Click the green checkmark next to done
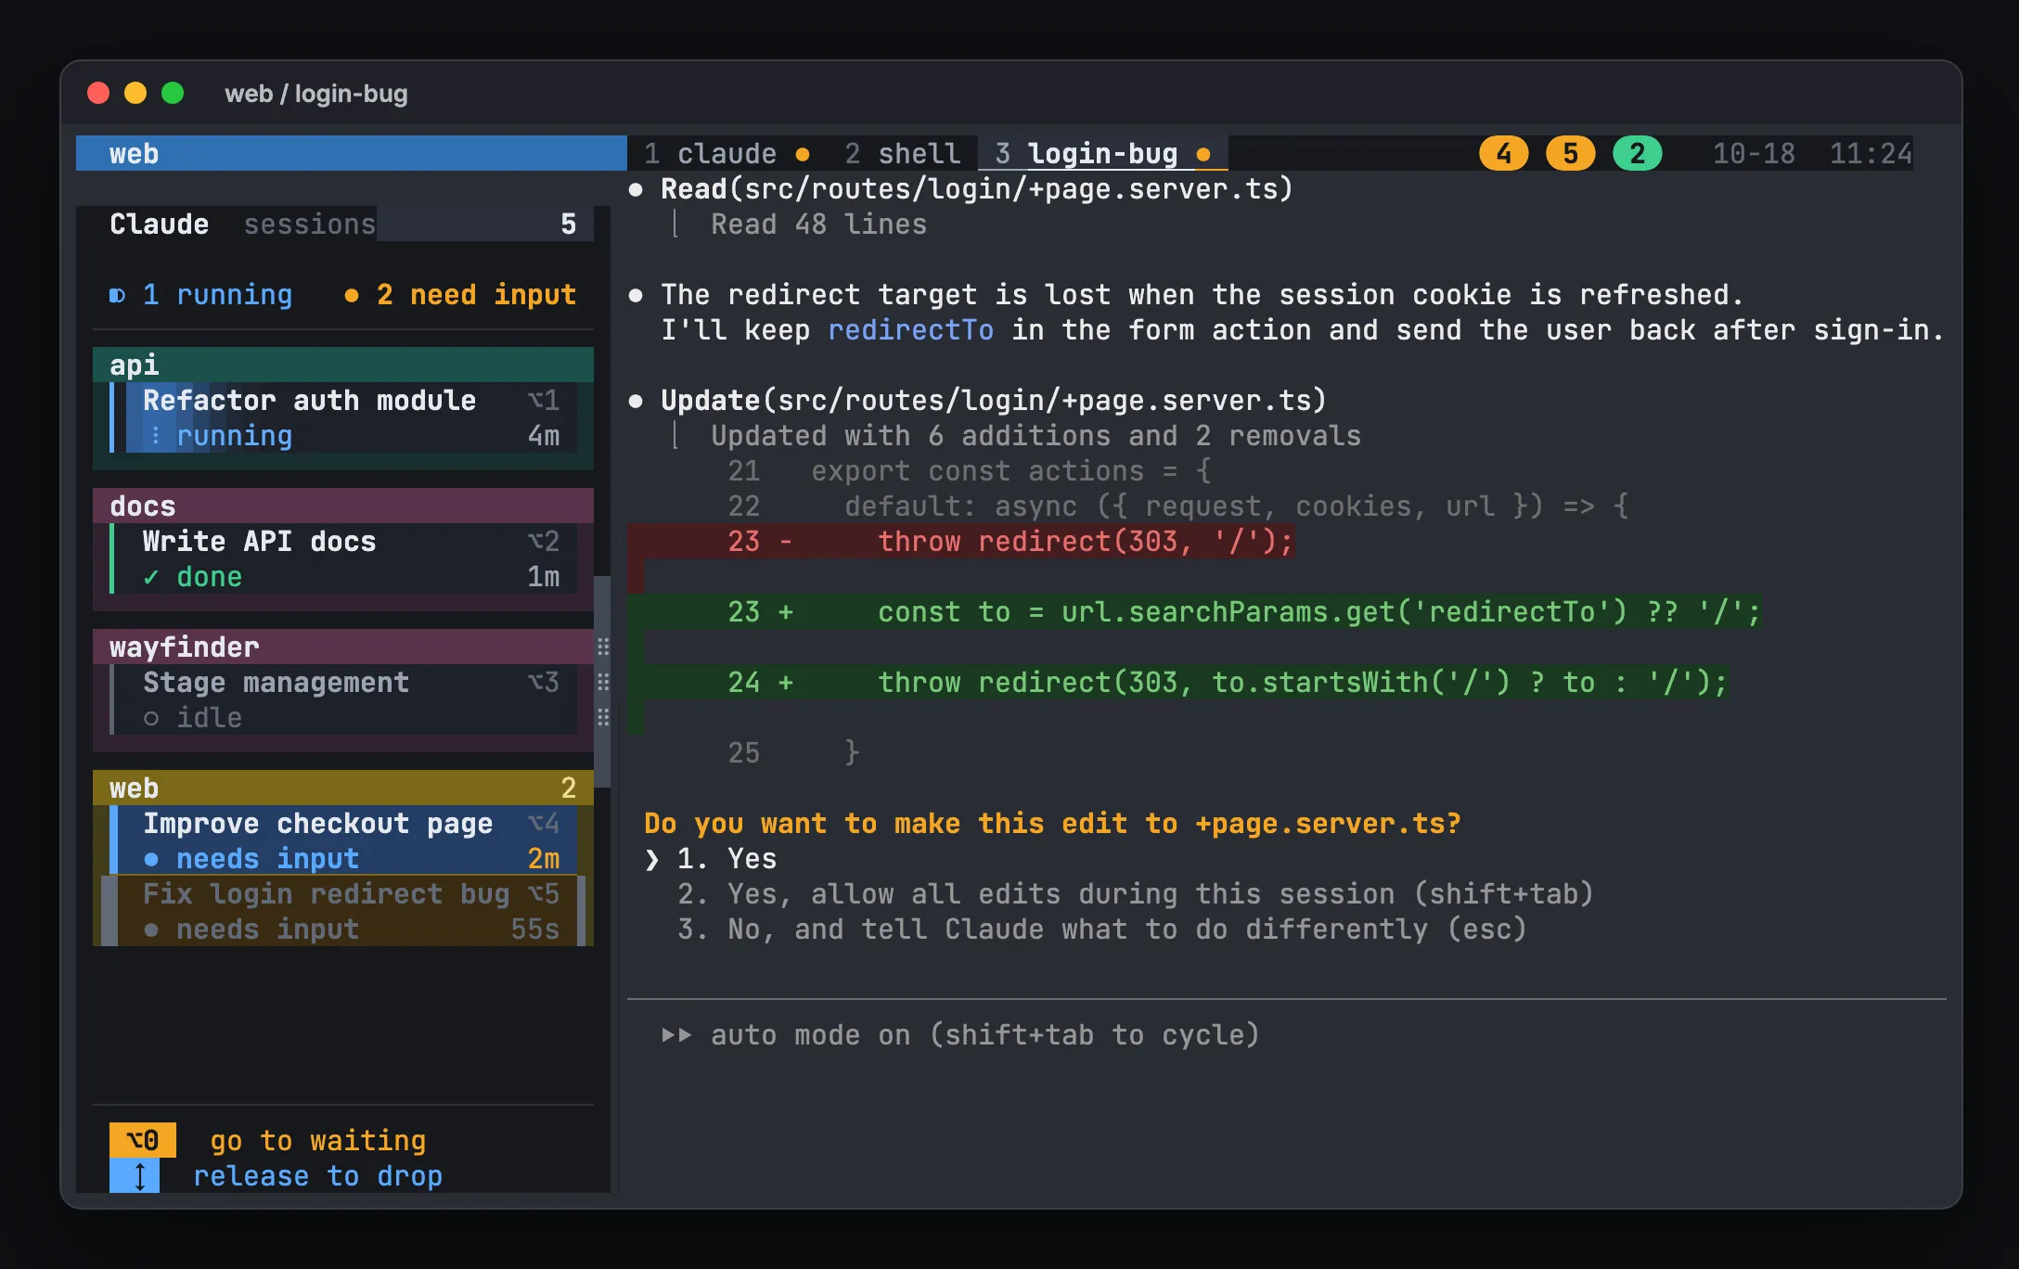This screenshot has height=1269, width=2019. tap(150, 577)
